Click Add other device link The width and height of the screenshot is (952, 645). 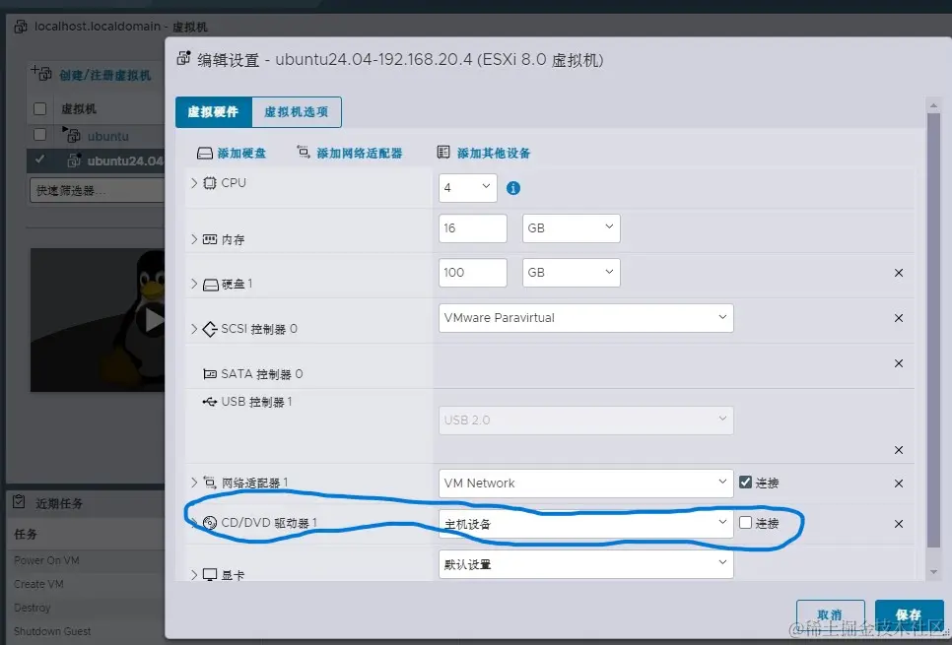494,153
